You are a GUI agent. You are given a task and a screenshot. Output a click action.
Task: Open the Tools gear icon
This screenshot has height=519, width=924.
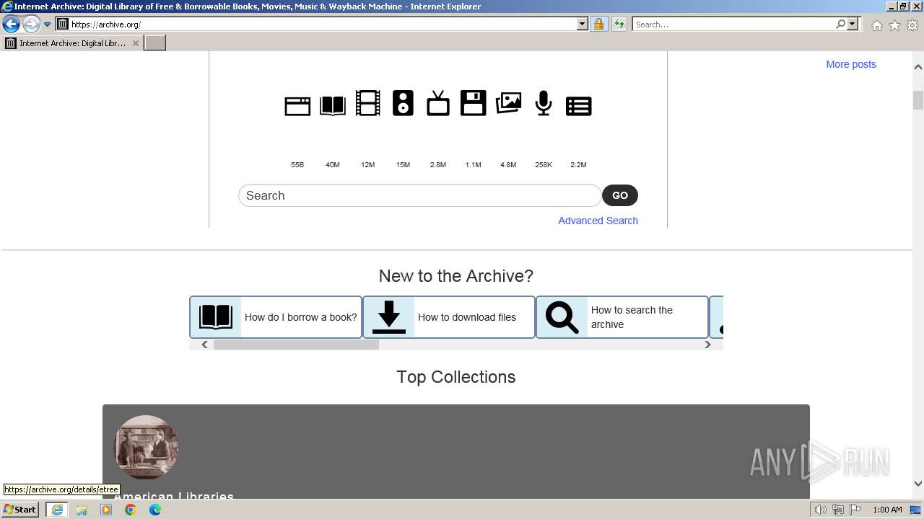point(912,25)
